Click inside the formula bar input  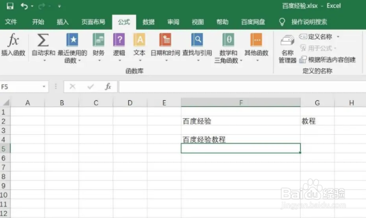click(x=242, y=87)
